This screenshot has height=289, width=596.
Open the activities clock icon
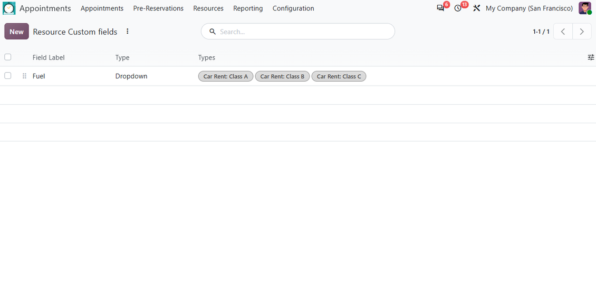click(x=458, y=8)
